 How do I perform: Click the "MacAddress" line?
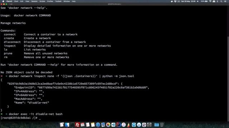[28, 99]
